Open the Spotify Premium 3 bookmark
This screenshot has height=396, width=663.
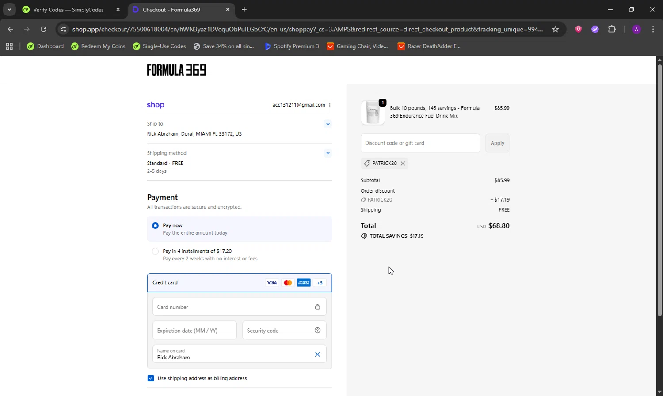[291, 46]
